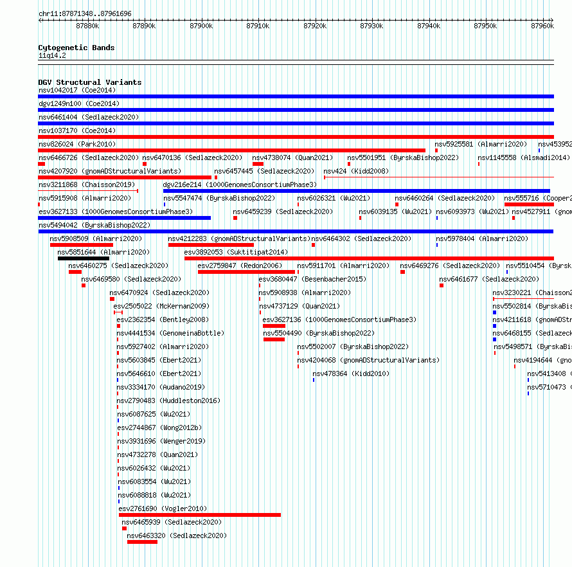This screenshot has width=572, height=567.
Task: Click the Cytogenetic Bands track title
Action: [76, 48]
